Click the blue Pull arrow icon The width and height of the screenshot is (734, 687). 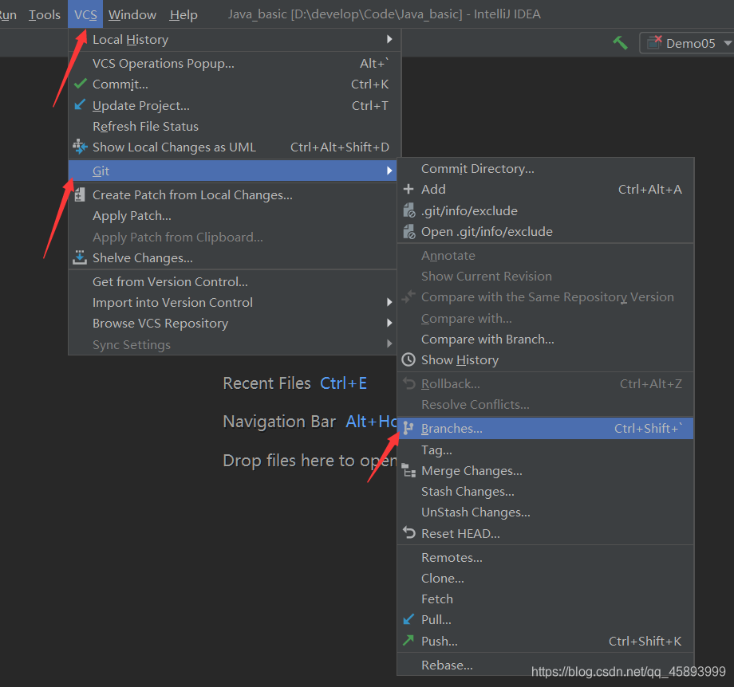(408, 619)
